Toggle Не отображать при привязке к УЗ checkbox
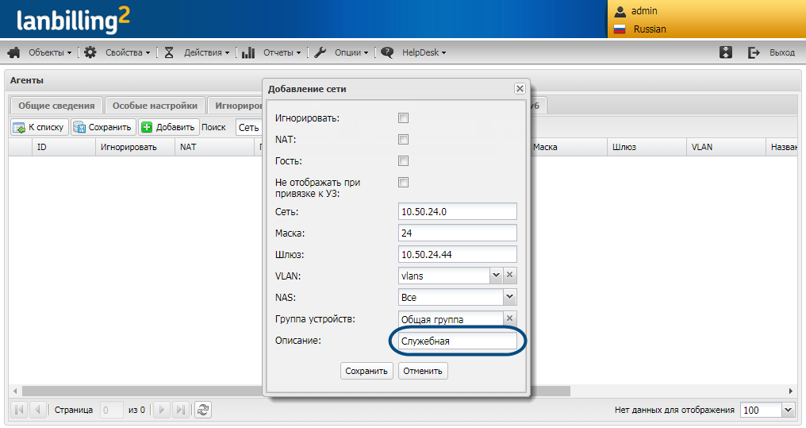The height and width of the screenshot is (428, 806). 404,182
